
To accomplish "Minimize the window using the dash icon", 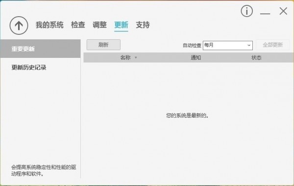I will tap(265, 14).
